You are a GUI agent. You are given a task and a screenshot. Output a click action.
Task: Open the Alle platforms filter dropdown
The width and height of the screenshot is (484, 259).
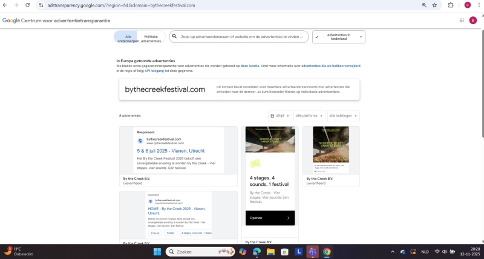pyautogui.click(x=309, y=116)
